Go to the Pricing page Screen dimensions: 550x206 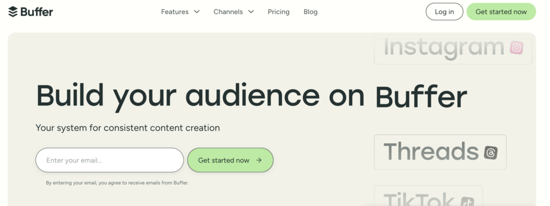pyautogui.click(x=279, y=12)
